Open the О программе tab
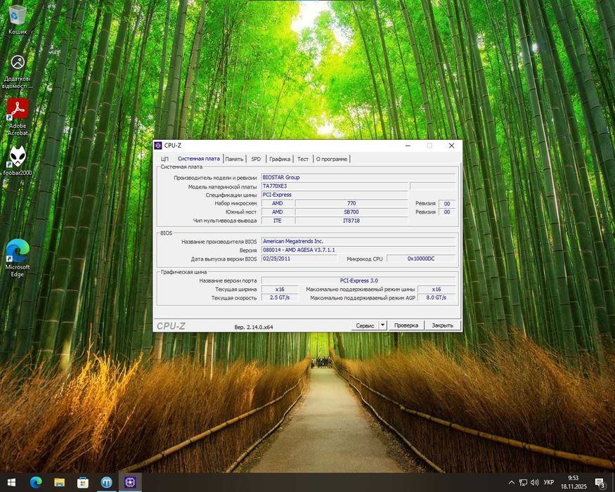This screenshot has width=615, height=492. coord(332,159)
